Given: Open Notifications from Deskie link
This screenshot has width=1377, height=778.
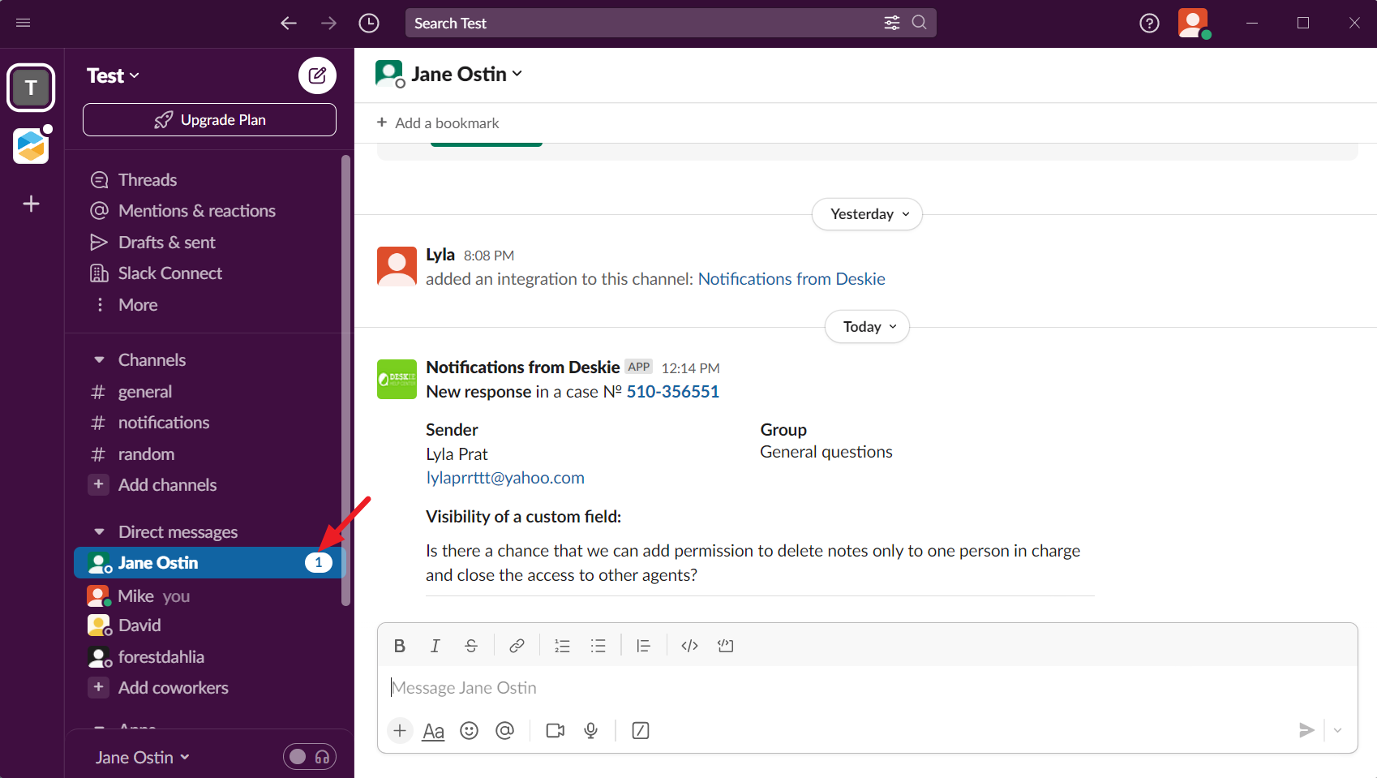Looking at the screenshot, I should click(x=791, y=279).
